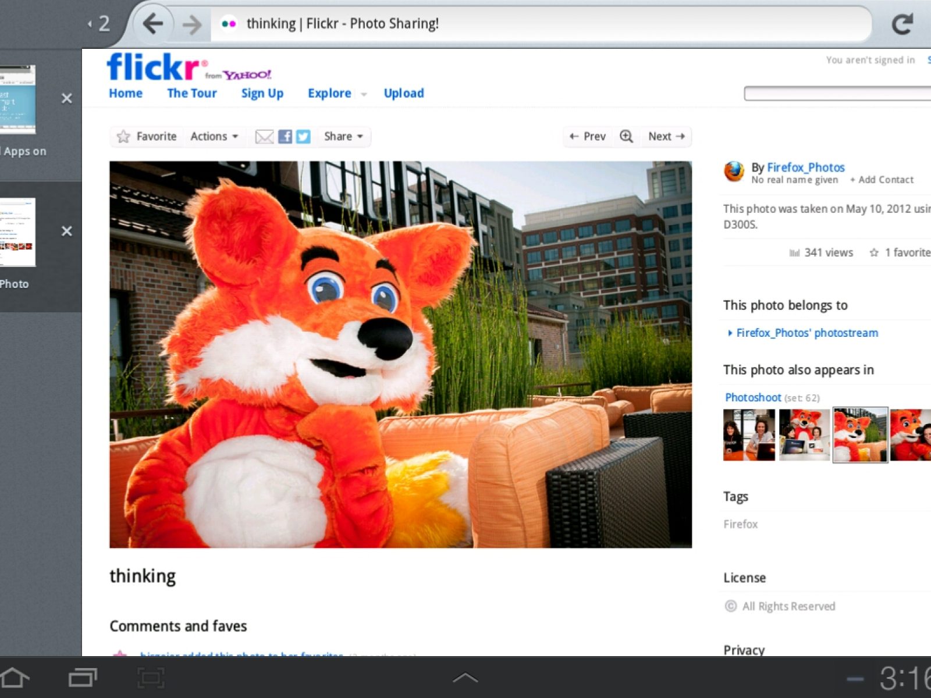The image size is (931, 698).
Task: Close the Photo tab in sidebar
Action: [x=67, y=231]
